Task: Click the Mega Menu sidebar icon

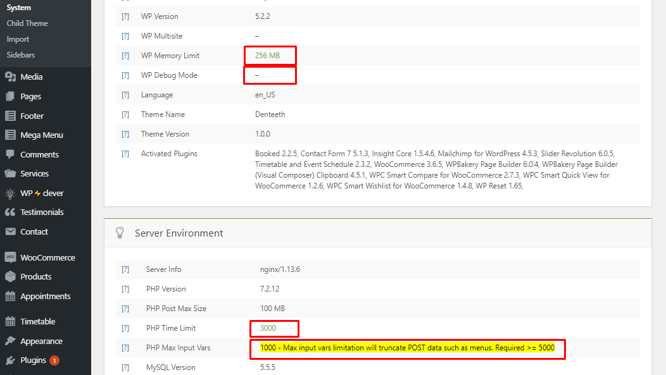Action: [x=10, y=135]
